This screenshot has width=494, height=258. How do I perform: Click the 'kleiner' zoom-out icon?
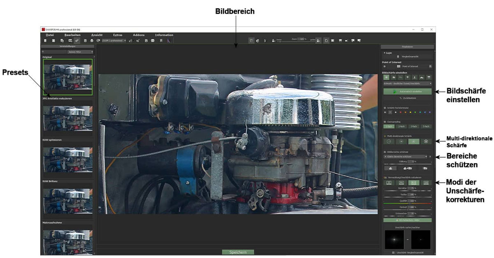(x=274, y=41)
